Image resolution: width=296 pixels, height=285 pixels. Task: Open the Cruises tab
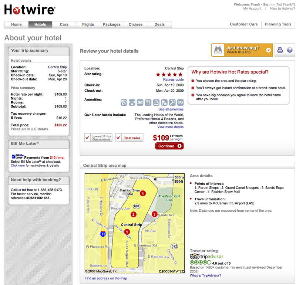[136, 24]
